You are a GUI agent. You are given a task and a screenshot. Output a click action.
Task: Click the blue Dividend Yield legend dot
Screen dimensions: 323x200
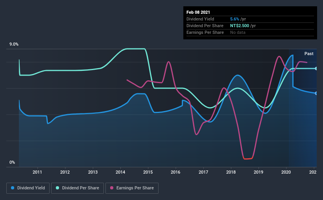click(x=13, y=188)
